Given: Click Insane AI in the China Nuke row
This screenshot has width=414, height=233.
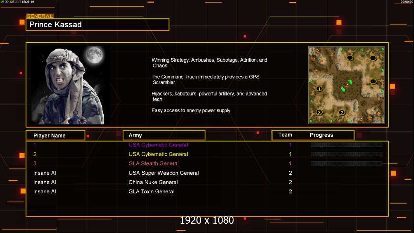Looking at the screenshot, I should (45, 182).
